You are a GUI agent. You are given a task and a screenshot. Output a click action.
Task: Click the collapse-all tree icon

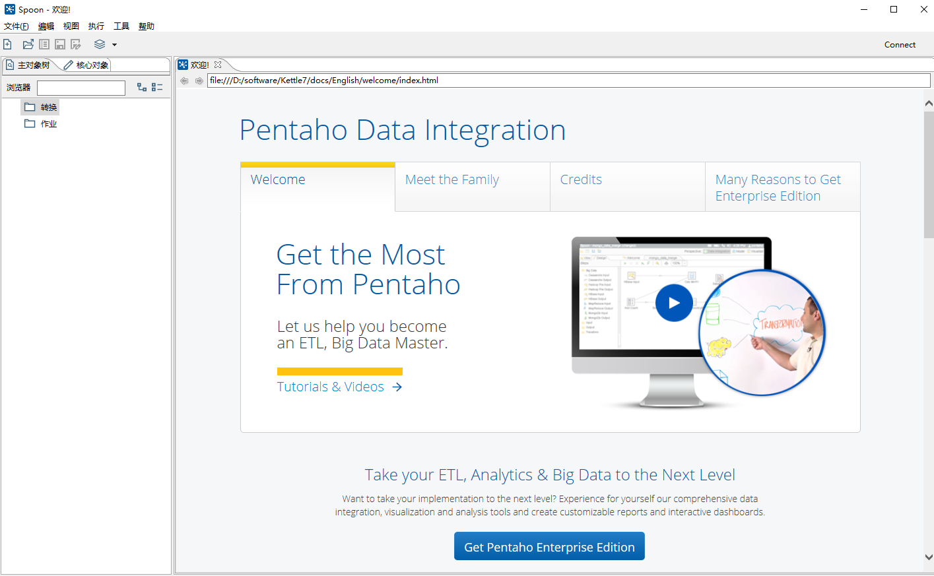coord(157,87)
